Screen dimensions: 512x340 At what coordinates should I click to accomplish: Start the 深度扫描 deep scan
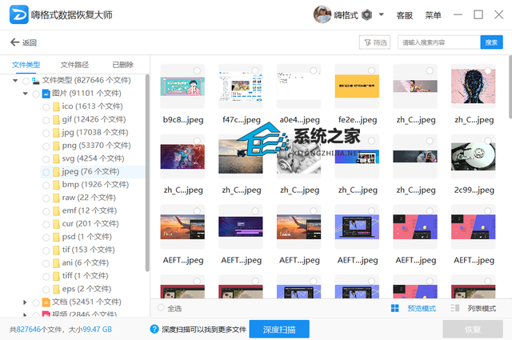[x=278, y=329]
